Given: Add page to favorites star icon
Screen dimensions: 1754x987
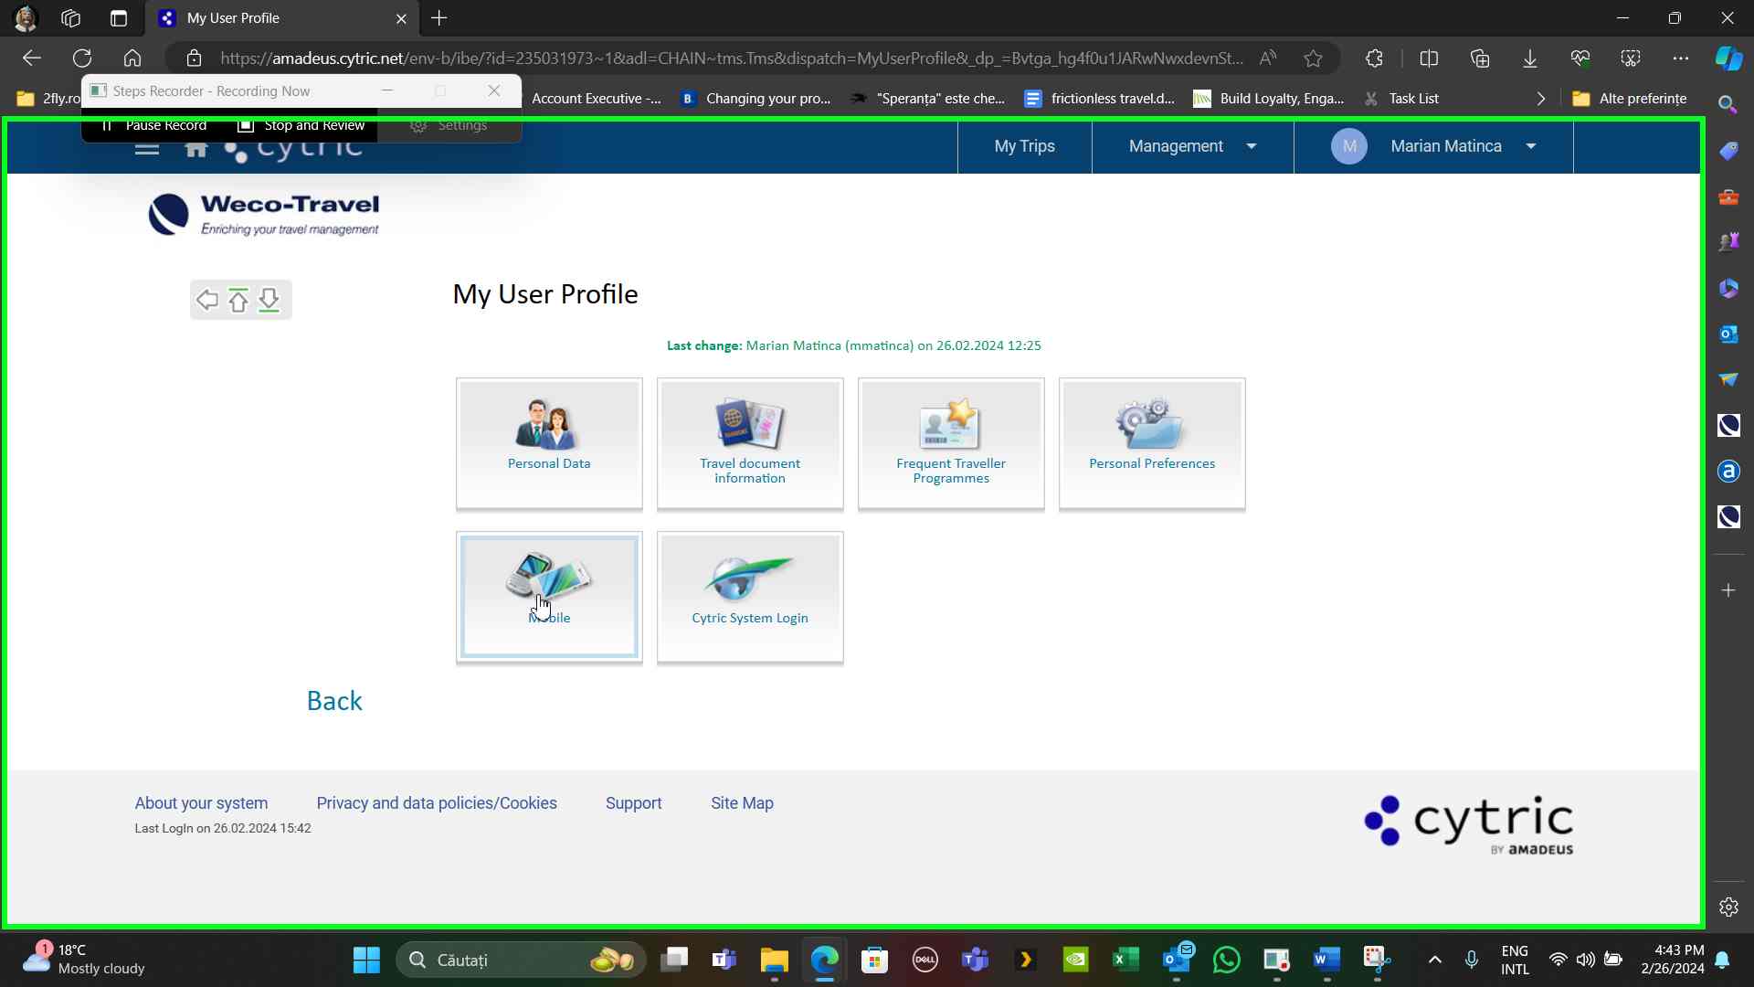Looking at the screenshot, I should (1313, 58).
